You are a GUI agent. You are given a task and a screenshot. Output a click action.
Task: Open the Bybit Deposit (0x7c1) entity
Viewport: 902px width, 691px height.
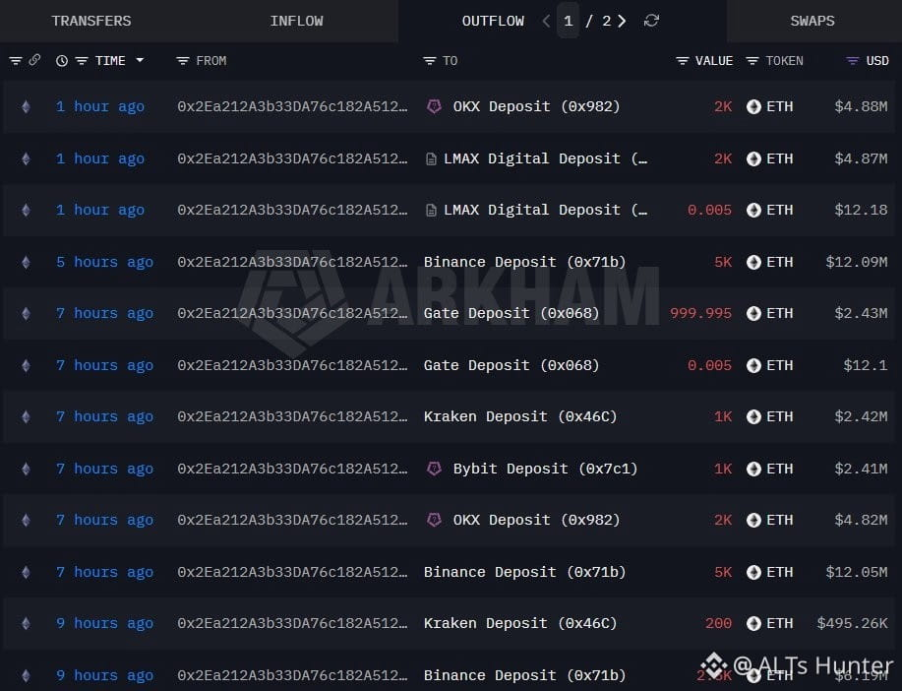click(545, 469)
